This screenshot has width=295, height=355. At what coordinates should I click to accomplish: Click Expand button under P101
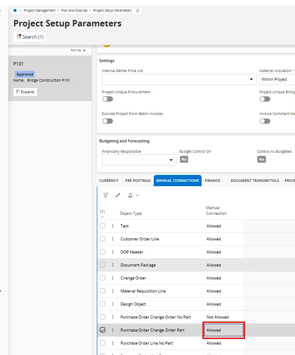(x=25, y=92)
